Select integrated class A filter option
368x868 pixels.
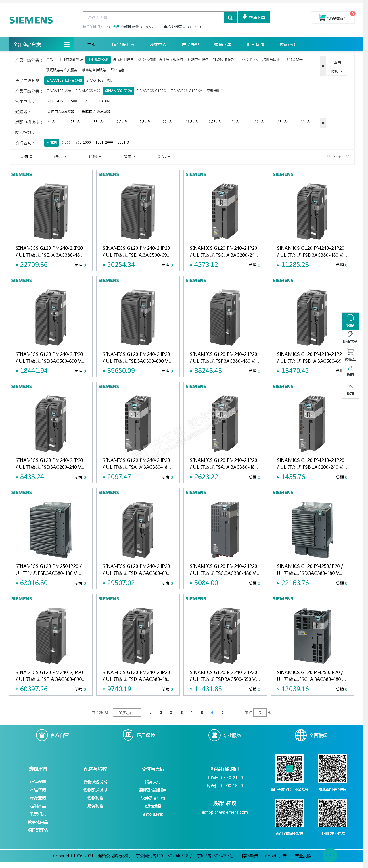click(96, 112)
